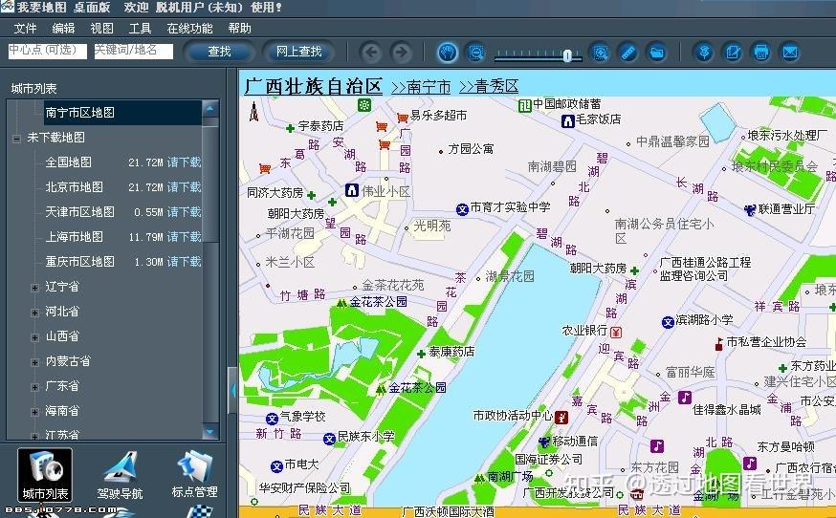Click the 毛家饭店 restaurant map icon
The image size is (836, 518).
coord(568,121)
